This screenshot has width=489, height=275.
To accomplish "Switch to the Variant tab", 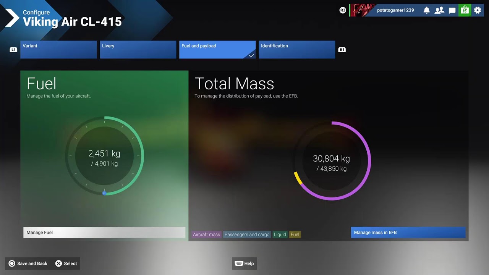I will point(58,50).
